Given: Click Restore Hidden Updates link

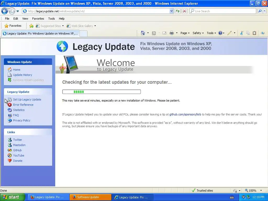Looking at the screenshot, I should coord(28,80).
